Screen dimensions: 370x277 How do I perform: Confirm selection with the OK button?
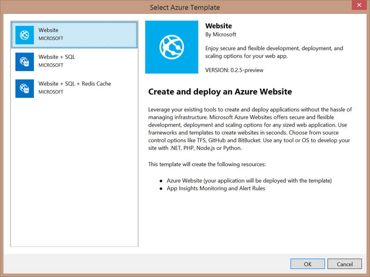[x=308, y=264]
